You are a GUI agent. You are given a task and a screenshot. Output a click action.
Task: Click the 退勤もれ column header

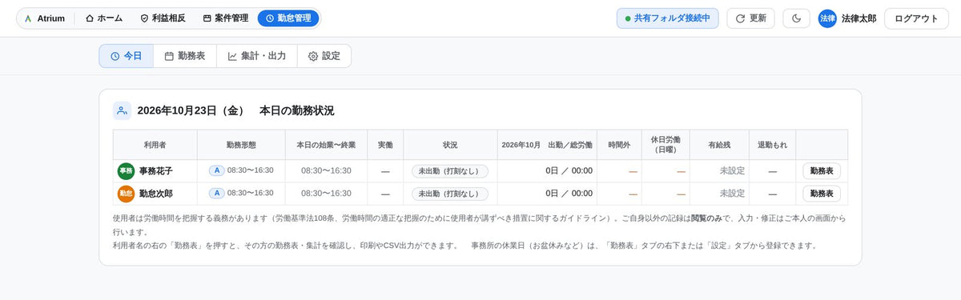click(x=773, y=145)
